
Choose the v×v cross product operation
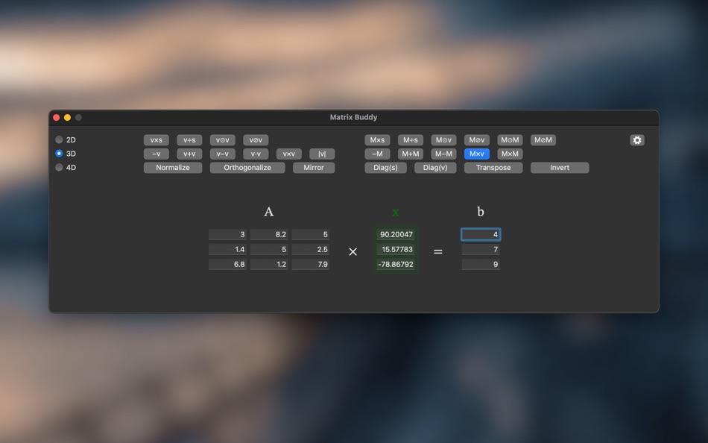coord(289,154)
